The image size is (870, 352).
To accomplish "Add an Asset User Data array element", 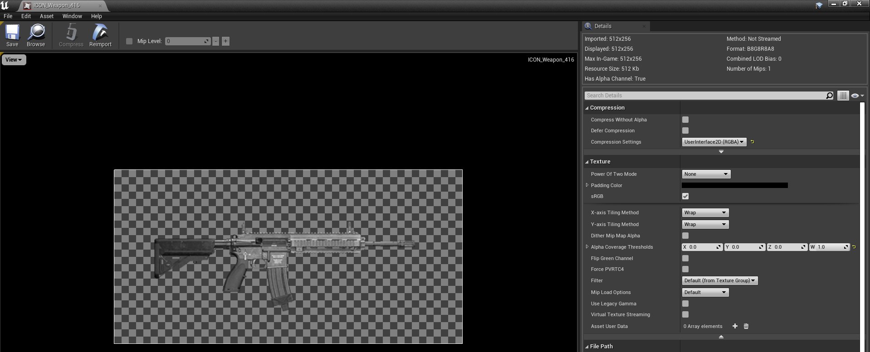I will click(735, 326).
